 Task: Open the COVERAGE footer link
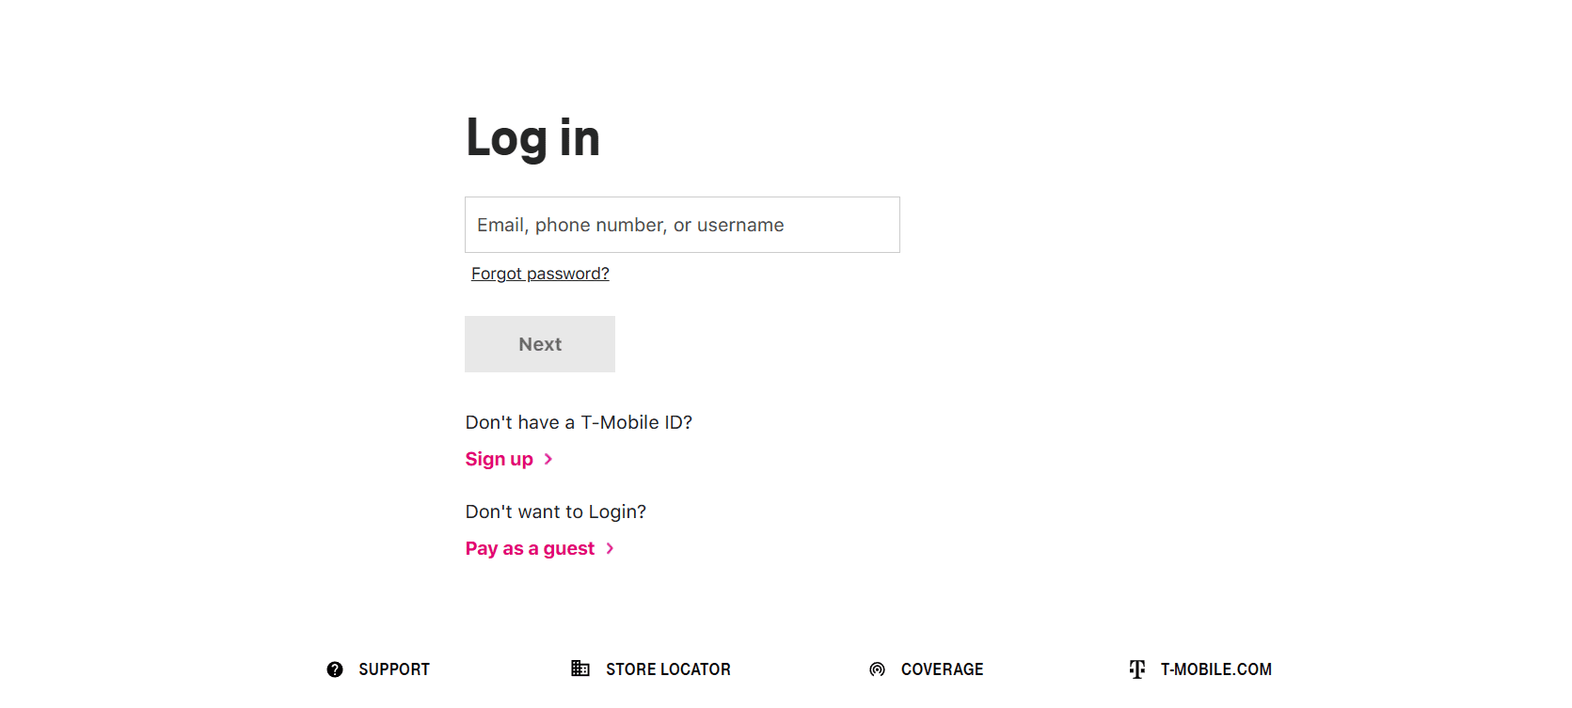pos(942,669)
